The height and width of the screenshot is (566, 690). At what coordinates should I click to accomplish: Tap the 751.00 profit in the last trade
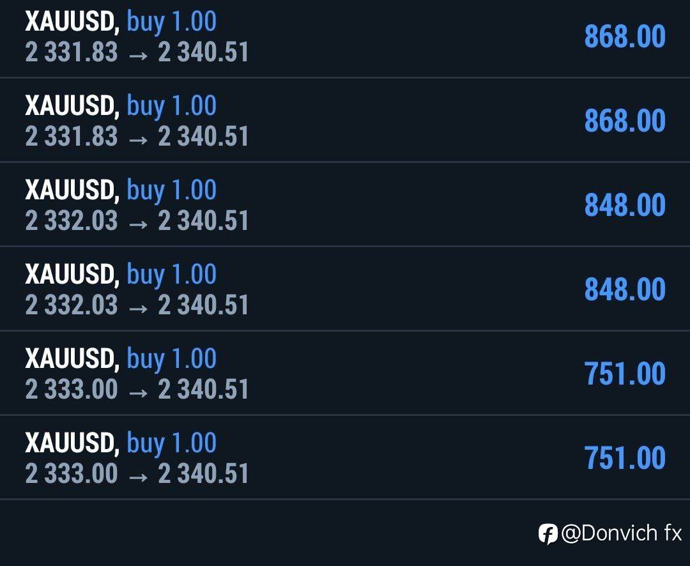pos(624,458)
